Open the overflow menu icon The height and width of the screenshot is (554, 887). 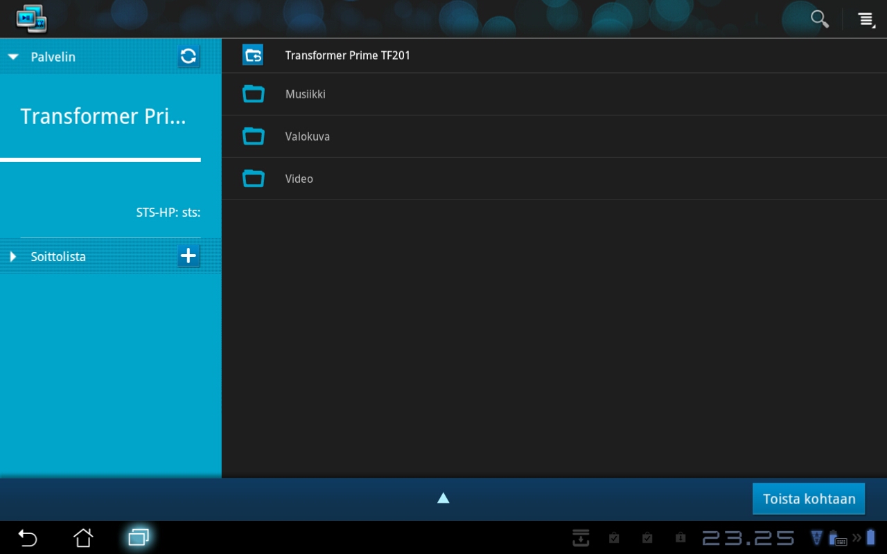coord(866,19)
